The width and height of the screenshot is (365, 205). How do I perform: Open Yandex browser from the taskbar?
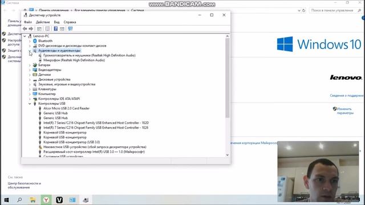(46, 200)
